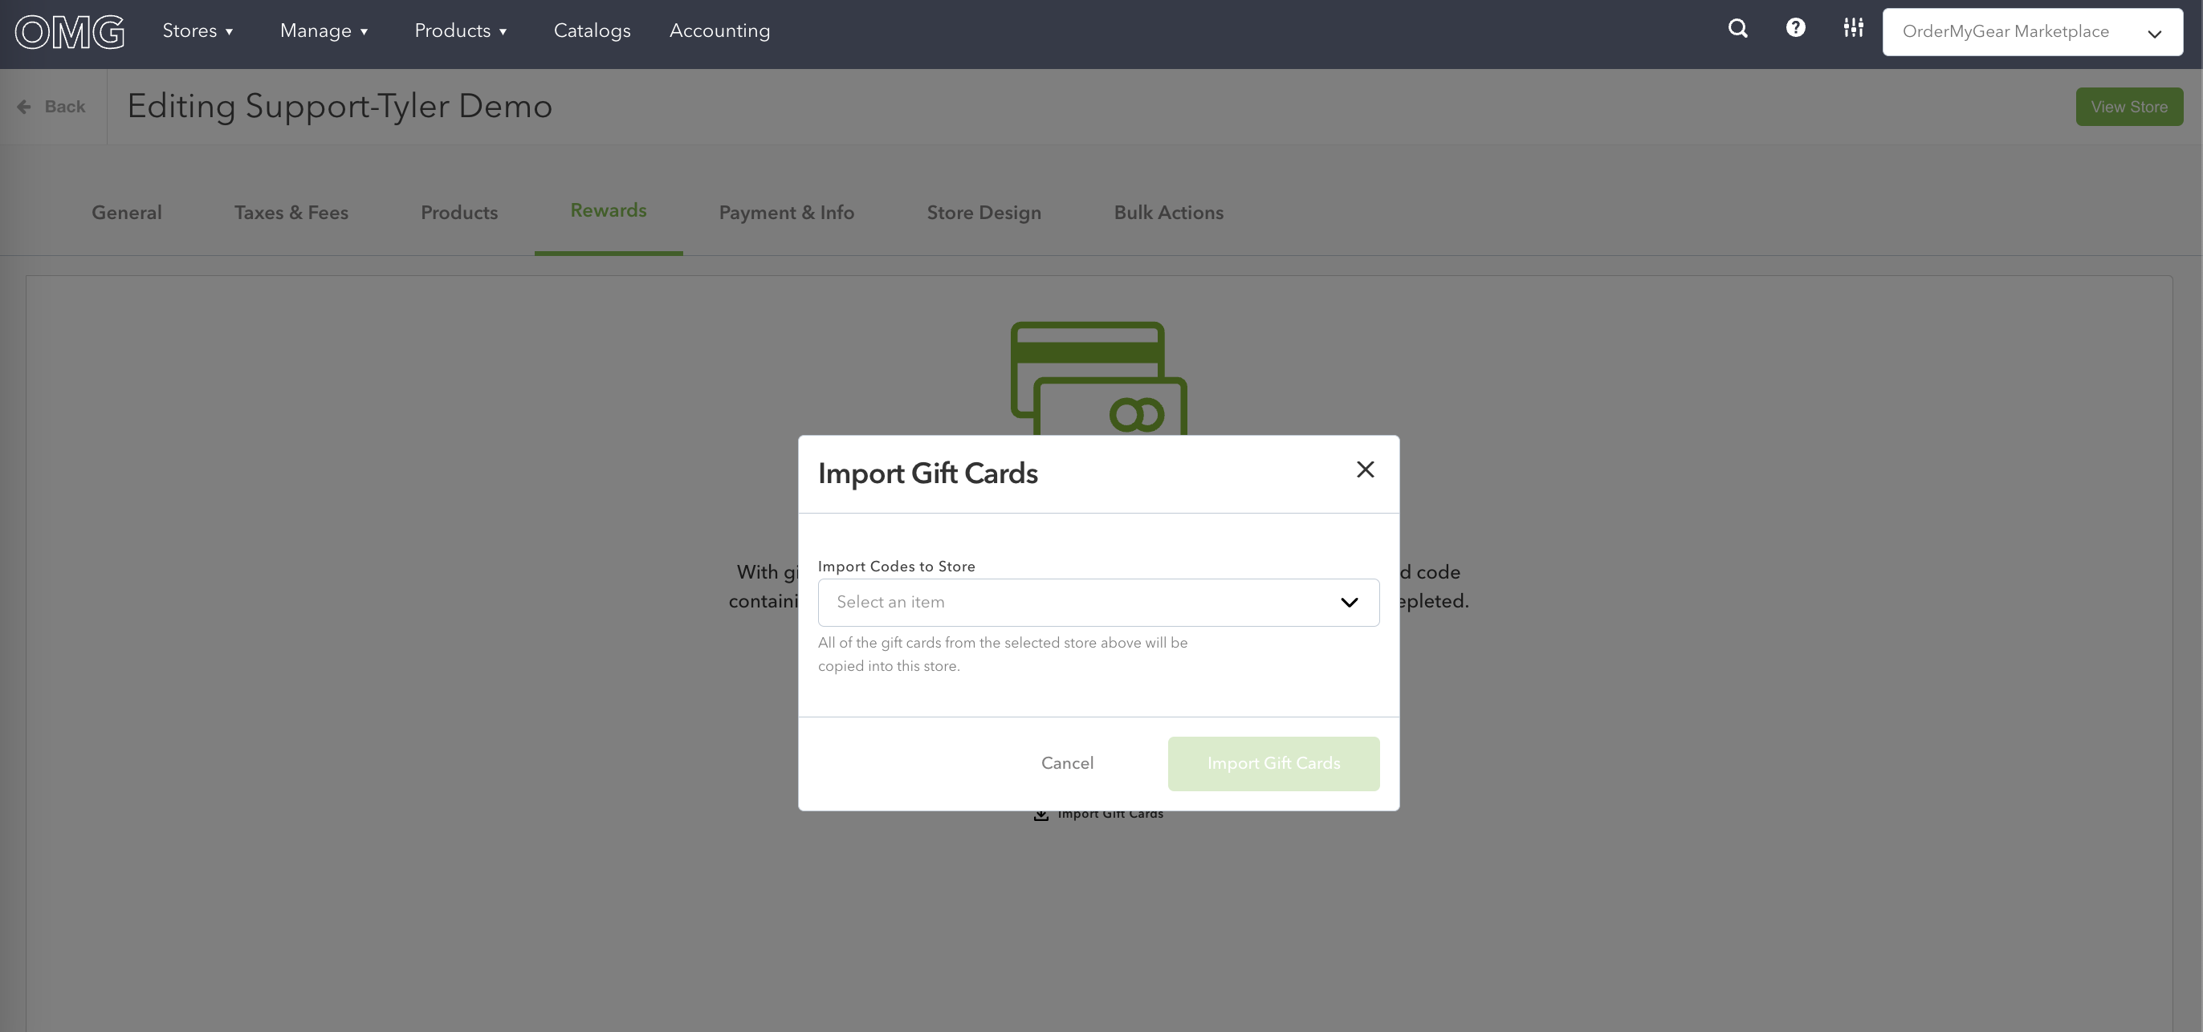Click the gift card illustration

tap(1098, 379)
